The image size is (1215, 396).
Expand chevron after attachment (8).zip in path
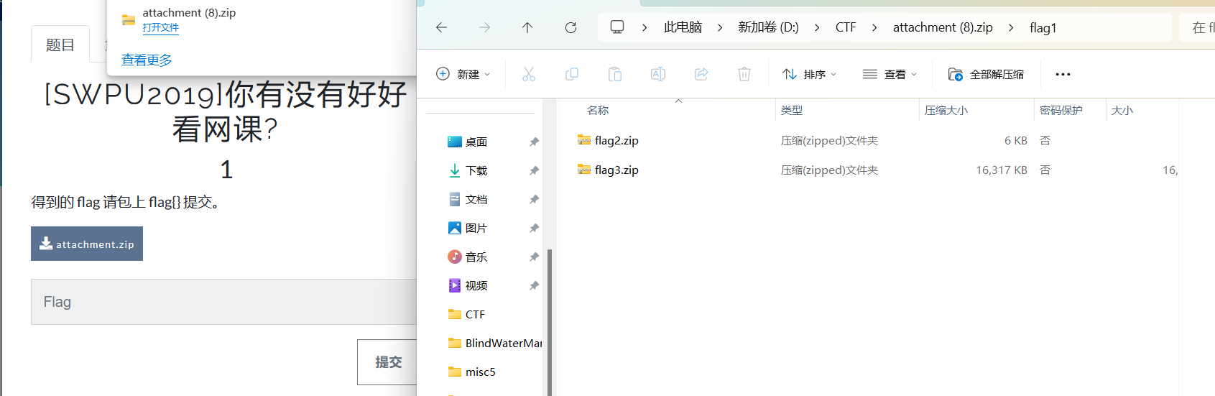(1011, 27)
